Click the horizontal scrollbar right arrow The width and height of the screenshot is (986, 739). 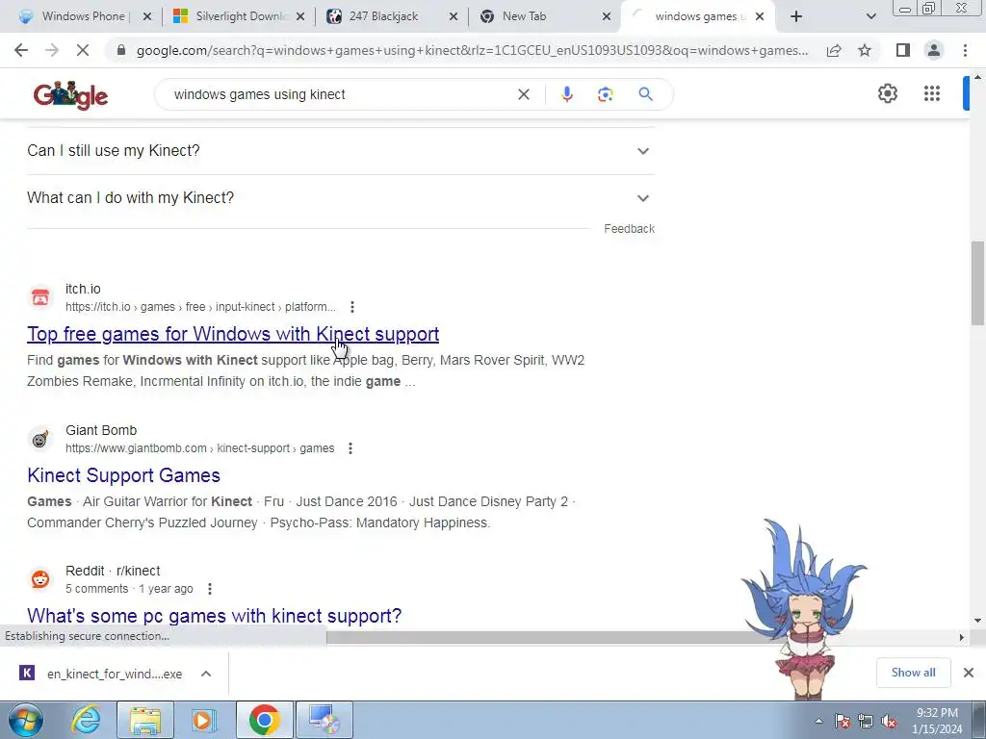(961, 637)
